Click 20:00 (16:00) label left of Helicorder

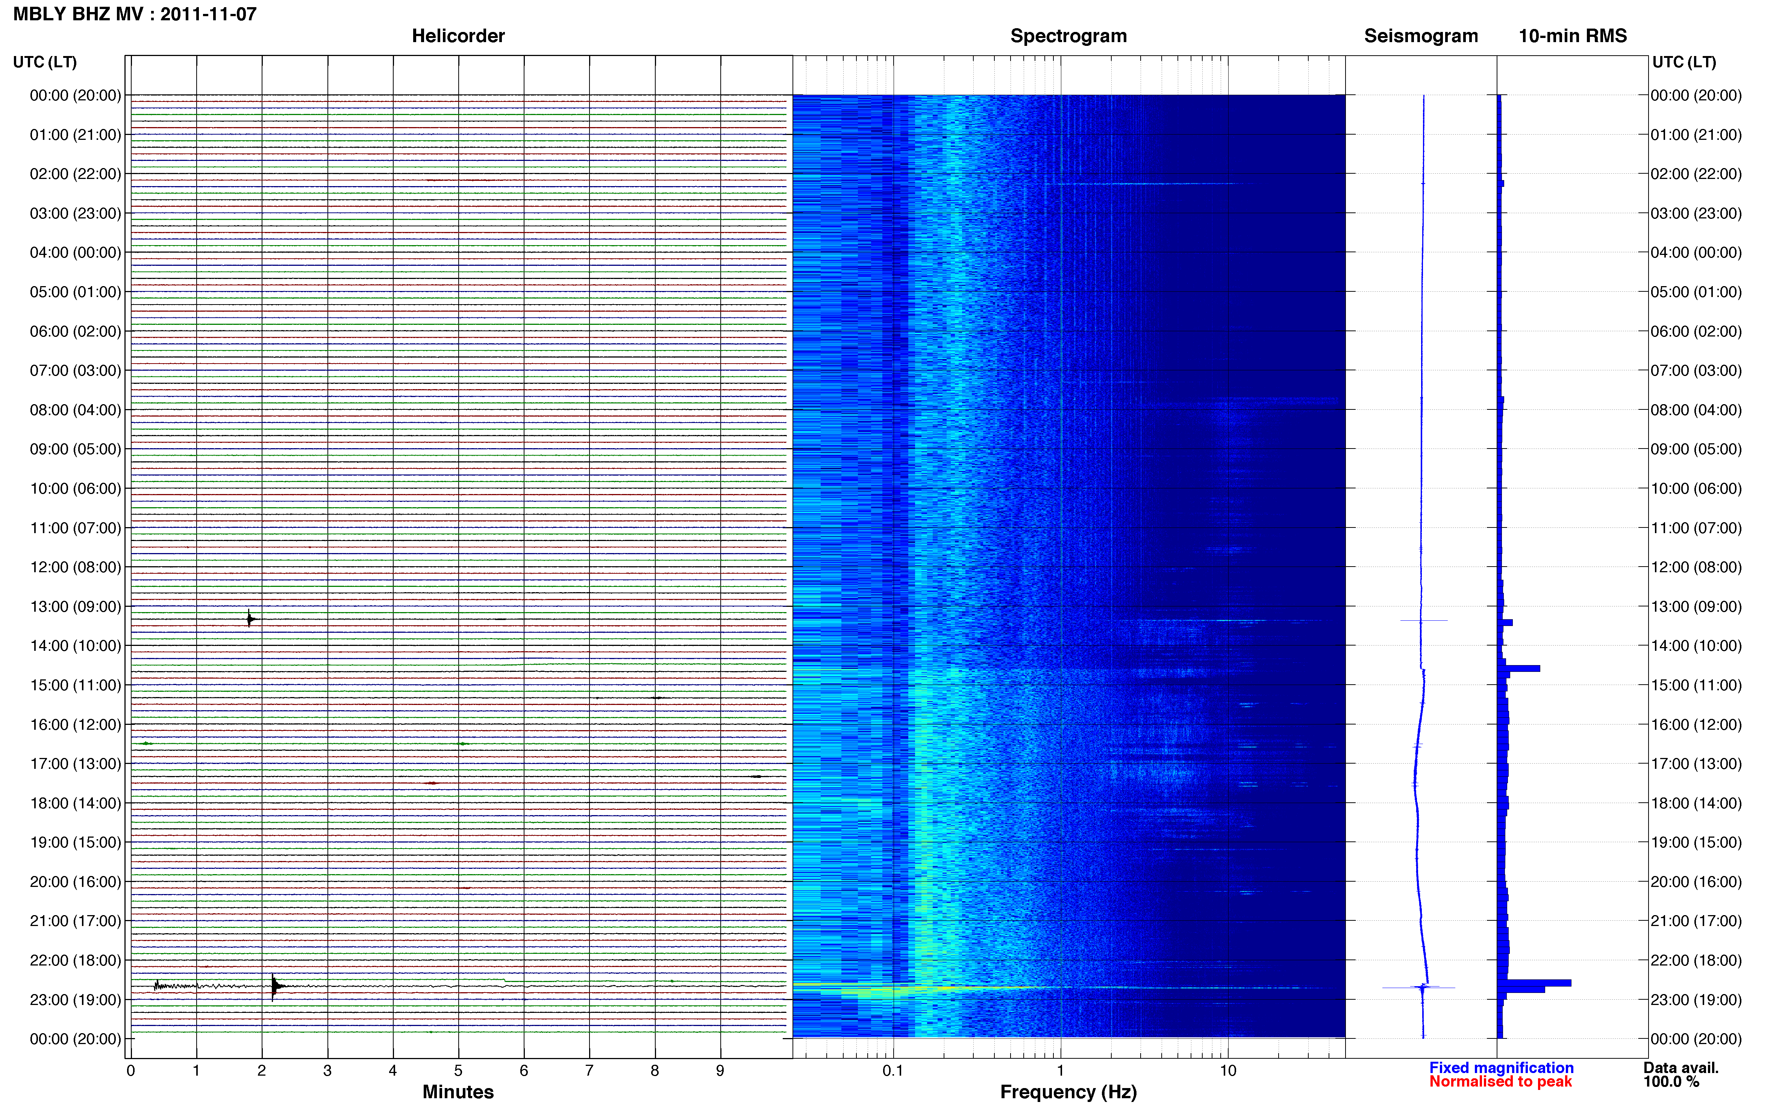(x=75, y=881)
